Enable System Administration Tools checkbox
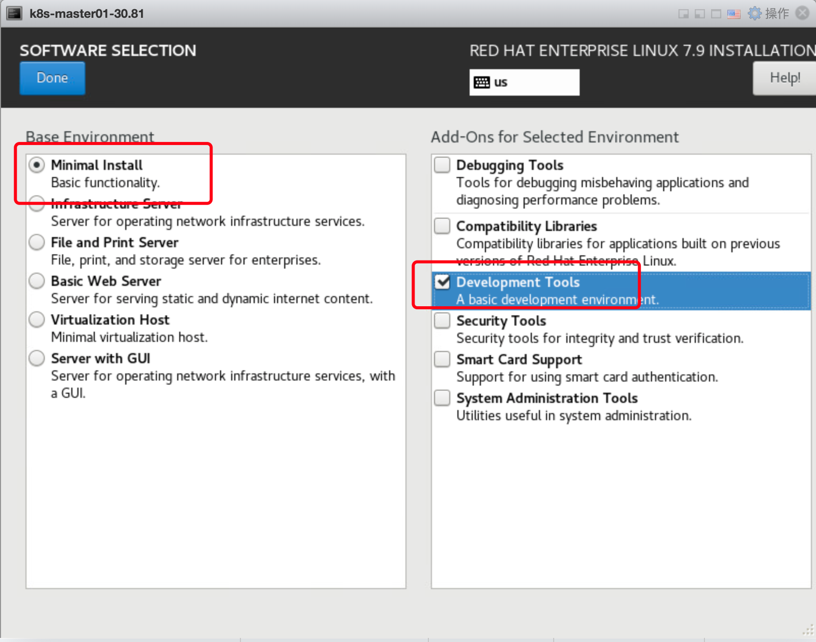816x642 pixels. pyautogui.click(x=442, y=398)
